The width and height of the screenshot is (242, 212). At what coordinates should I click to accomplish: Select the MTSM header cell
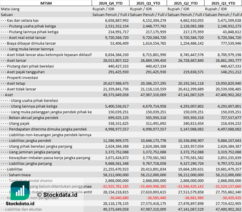tap(46, 3)
